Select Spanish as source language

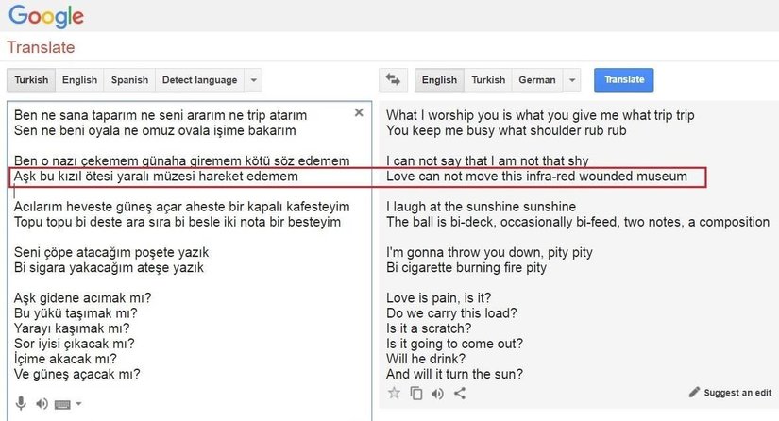click(129, 80)
